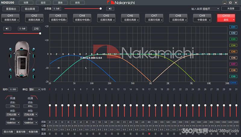Click the 延时 delay value field

point(13,89)
